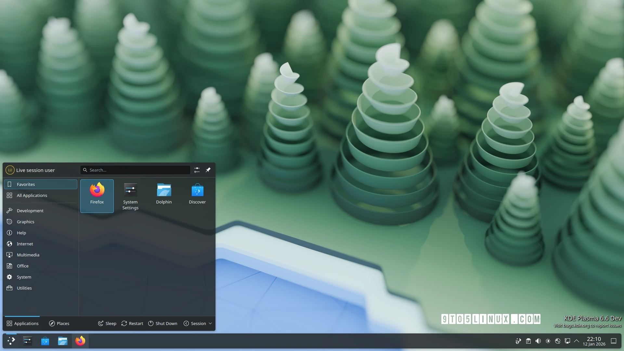Pin the application launcher open
This screenshot has height=351, width=624.
pos(208,170)
